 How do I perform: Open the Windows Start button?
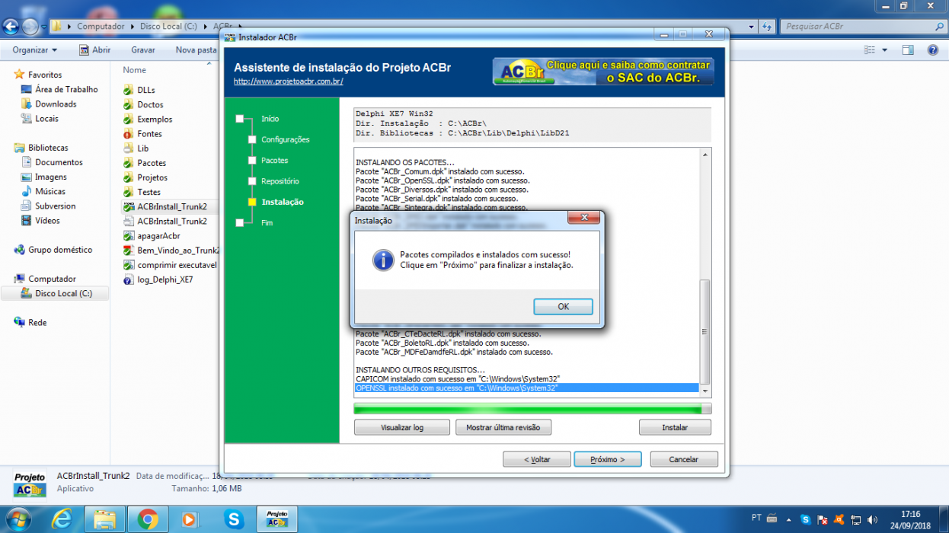point(18,520)
